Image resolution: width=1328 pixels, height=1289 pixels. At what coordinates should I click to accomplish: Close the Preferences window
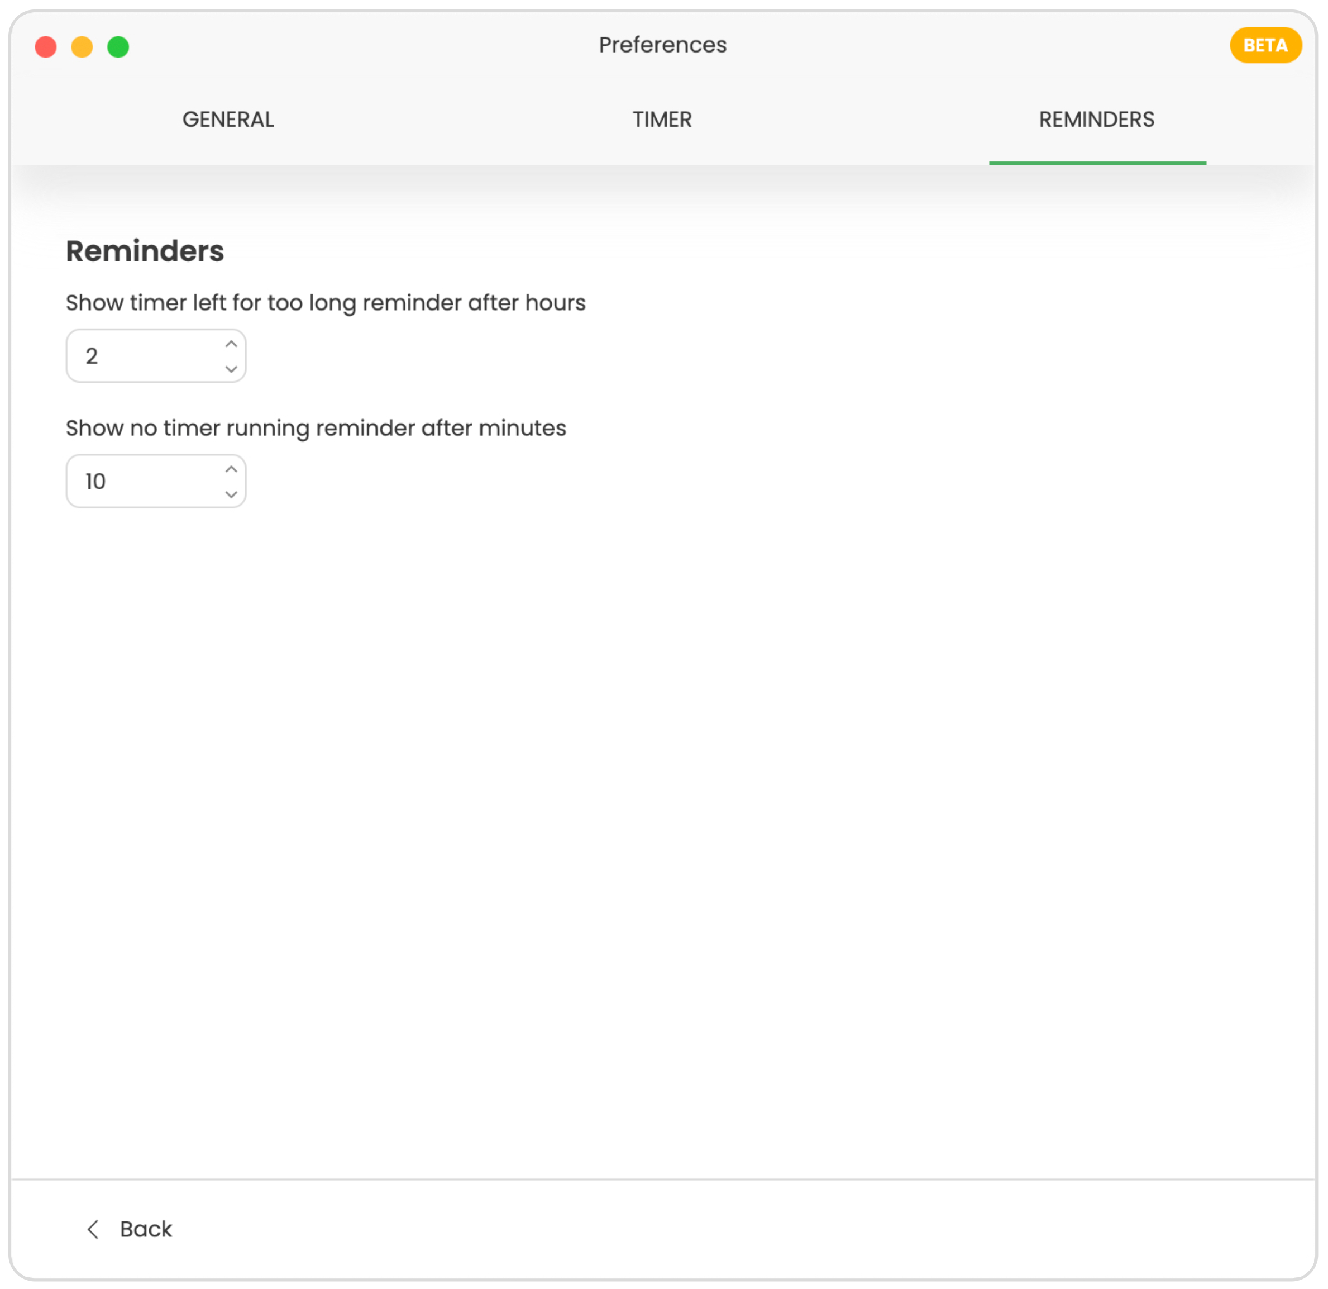(x=46, y=47)
